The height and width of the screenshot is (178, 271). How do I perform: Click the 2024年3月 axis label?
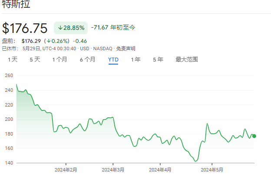pyautogui.click(x=113, y=170)
